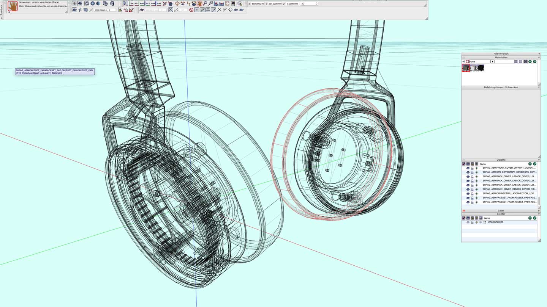Screen dimensions: 547x307
Task: Click the Toolbox vertical tab label
Action: coord(2,9)
